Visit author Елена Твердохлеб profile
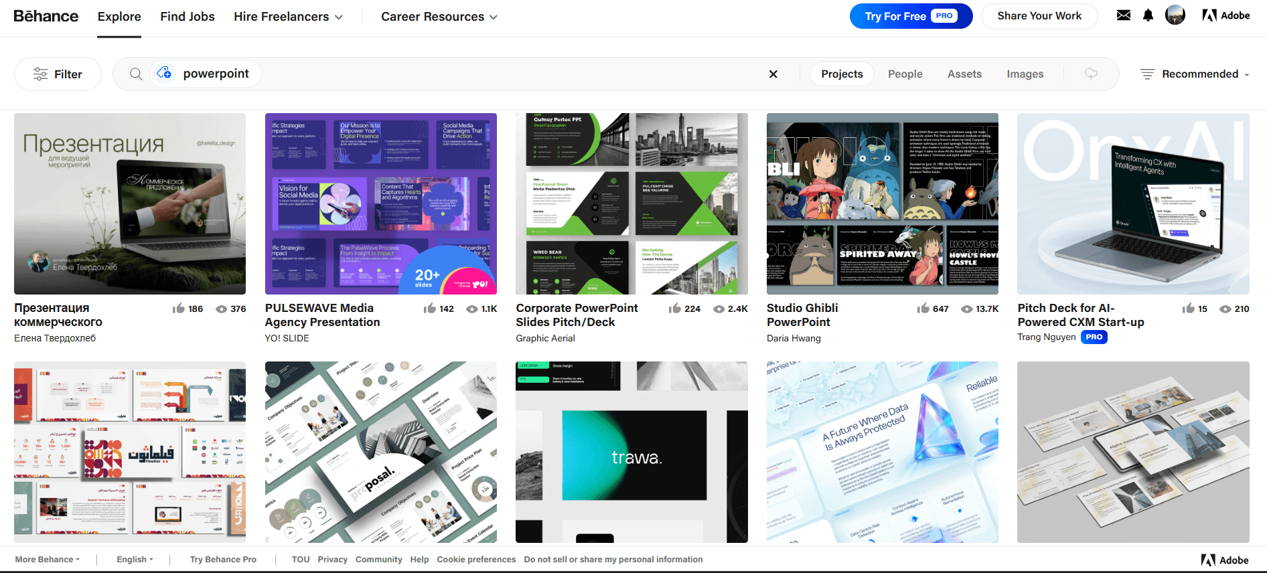 (55, 338)
